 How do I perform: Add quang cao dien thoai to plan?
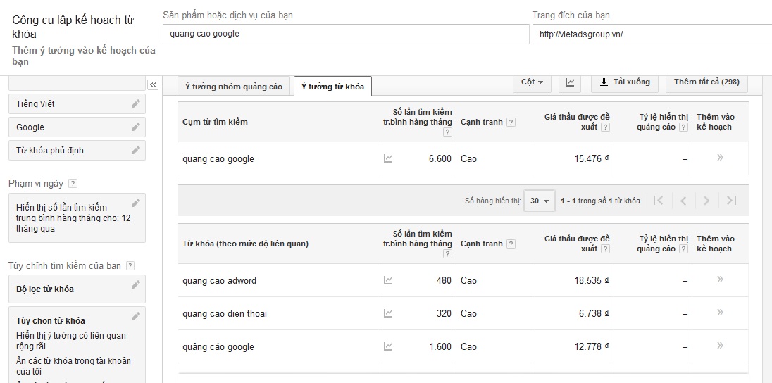pos(721,312)
